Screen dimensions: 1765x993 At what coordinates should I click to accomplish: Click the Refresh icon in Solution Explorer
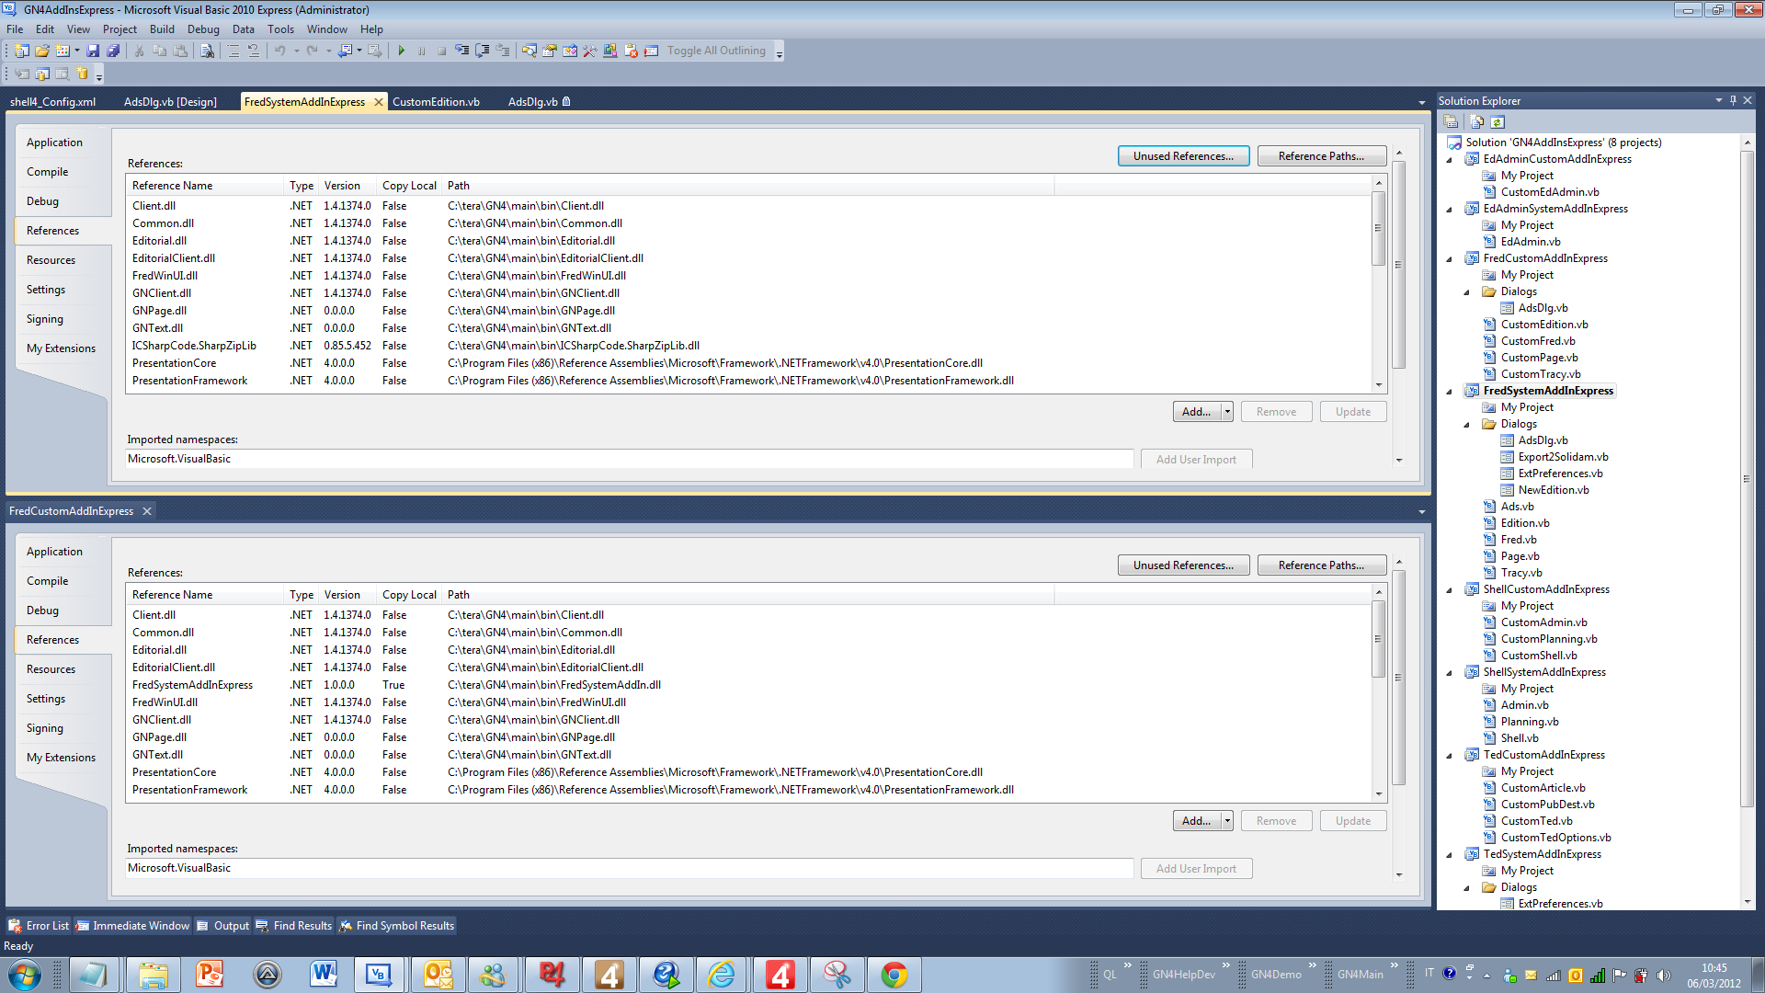coord(1497,121)
